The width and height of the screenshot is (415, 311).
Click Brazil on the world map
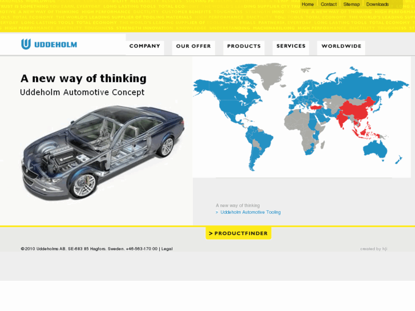click(x=263, y=140)
